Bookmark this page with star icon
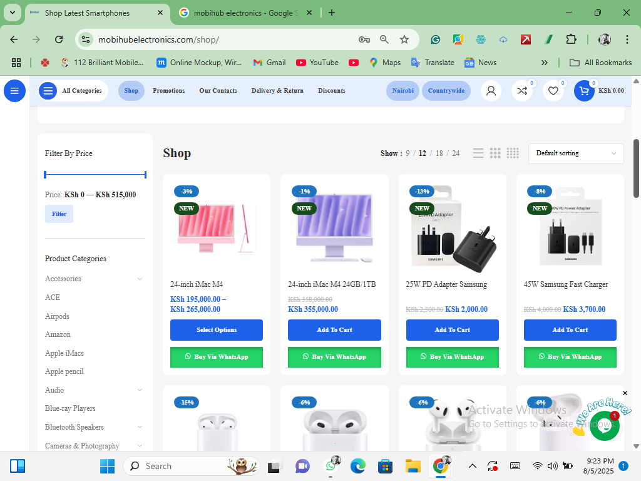Screen dimensions: 641x481 [x=404, y=39]
